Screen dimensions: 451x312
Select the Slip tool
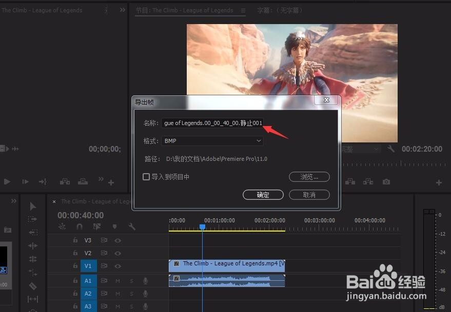(33, 299)
